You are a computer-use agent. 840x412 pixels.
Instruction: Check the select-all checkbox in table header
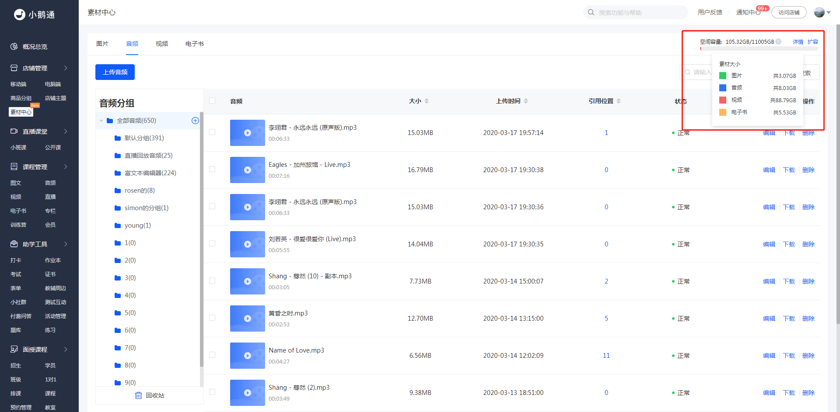click(212, 100)
